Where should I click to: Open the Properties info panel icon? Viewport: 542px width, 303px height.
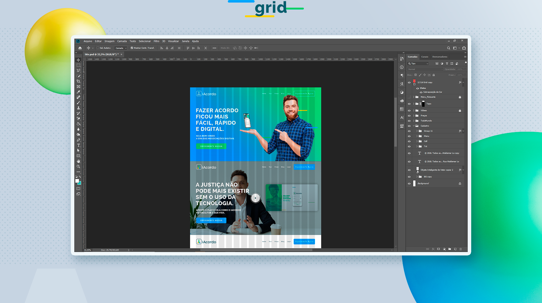[x=402, y=67]
